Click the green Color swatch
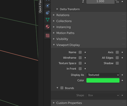Viewport: 127px width, 106px height. [x=103, y=80]
